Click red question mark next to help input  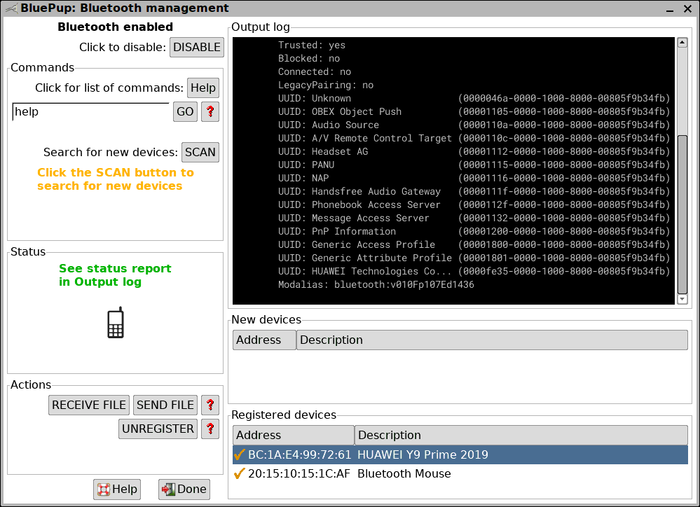210,111
